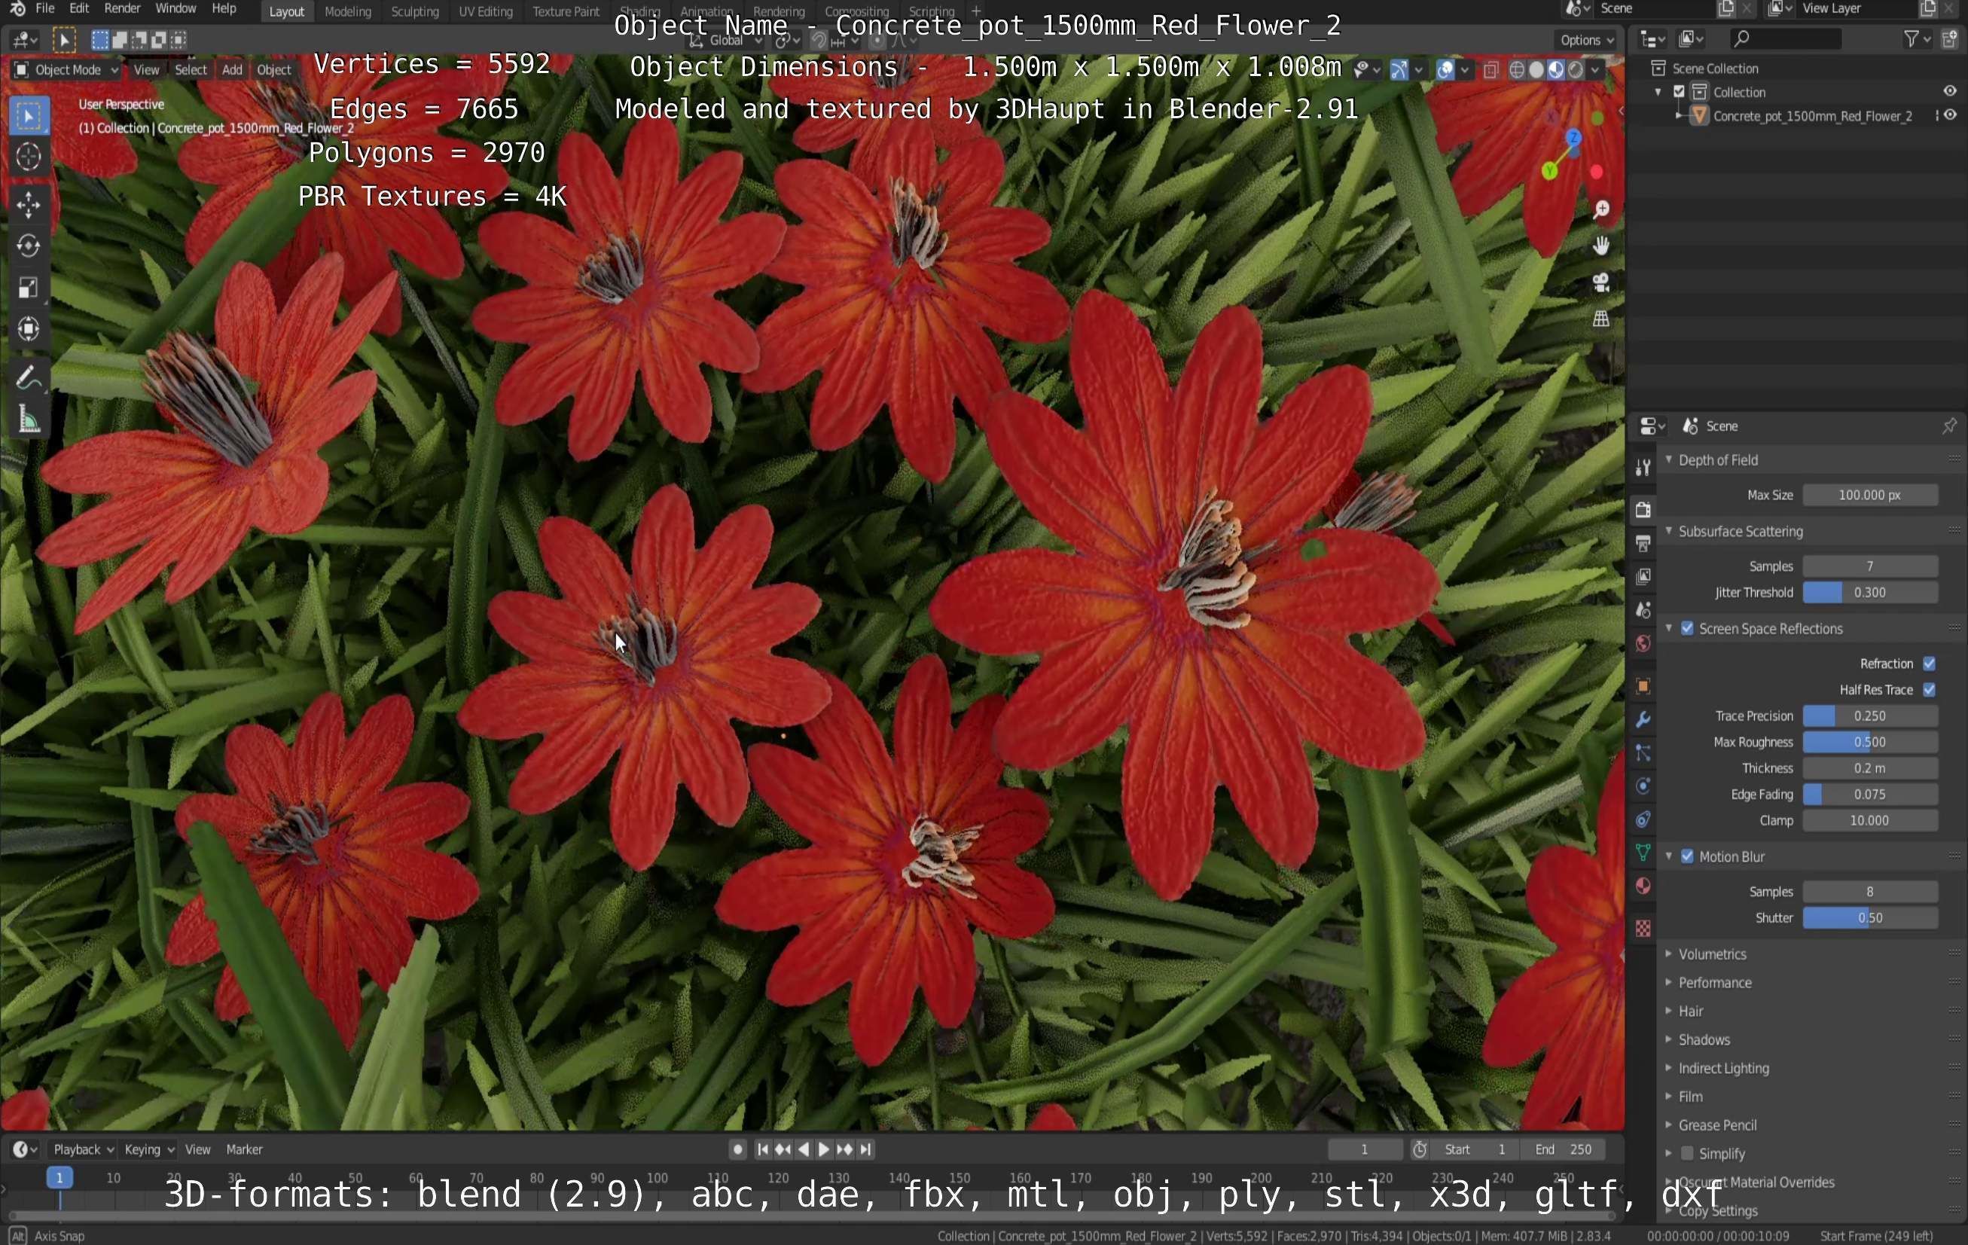1968x1245 pixels.
Task: Open the Object Data mesh tab
Action: pyautogui.click(x=1643, y=853)
